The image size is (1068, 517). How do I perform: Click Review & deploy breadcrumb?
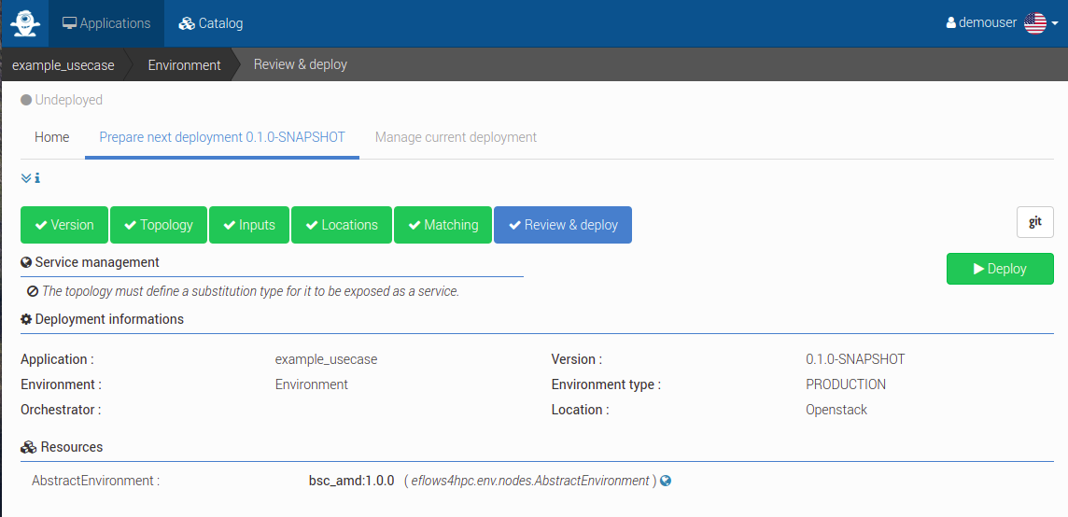pyautogui.click(x=301, y=64)
